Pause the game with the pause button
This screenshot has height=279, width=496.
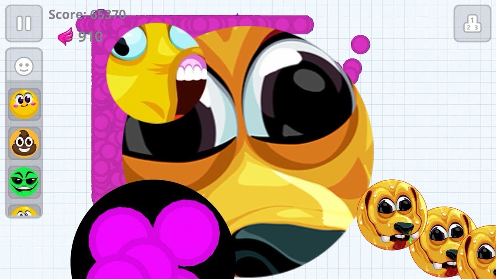coord(24,23)
